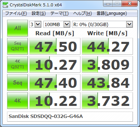Start the plain 4K test
140x127 pixels.
click(x=17, y=101)
